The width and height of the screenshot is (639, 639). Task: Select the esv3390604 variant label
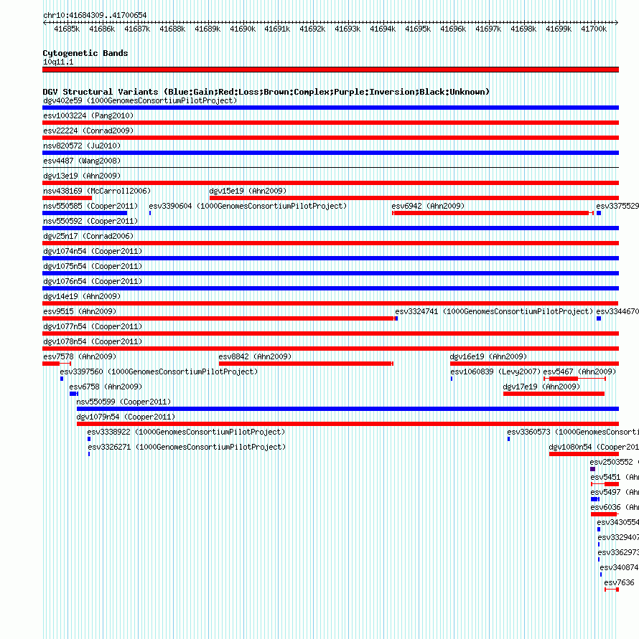248,206
